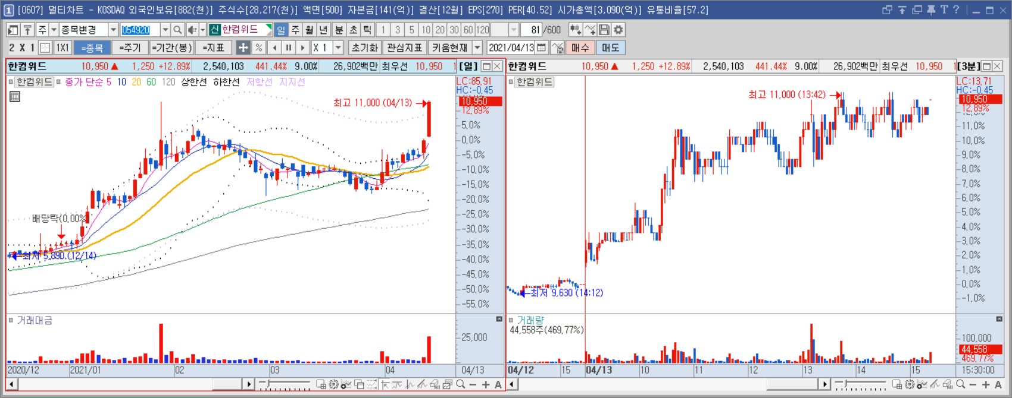The width and height of the screenshot is (1012, 398).
Task: Open chart settings gear icon in top toolbar
Action: (619, 30)
